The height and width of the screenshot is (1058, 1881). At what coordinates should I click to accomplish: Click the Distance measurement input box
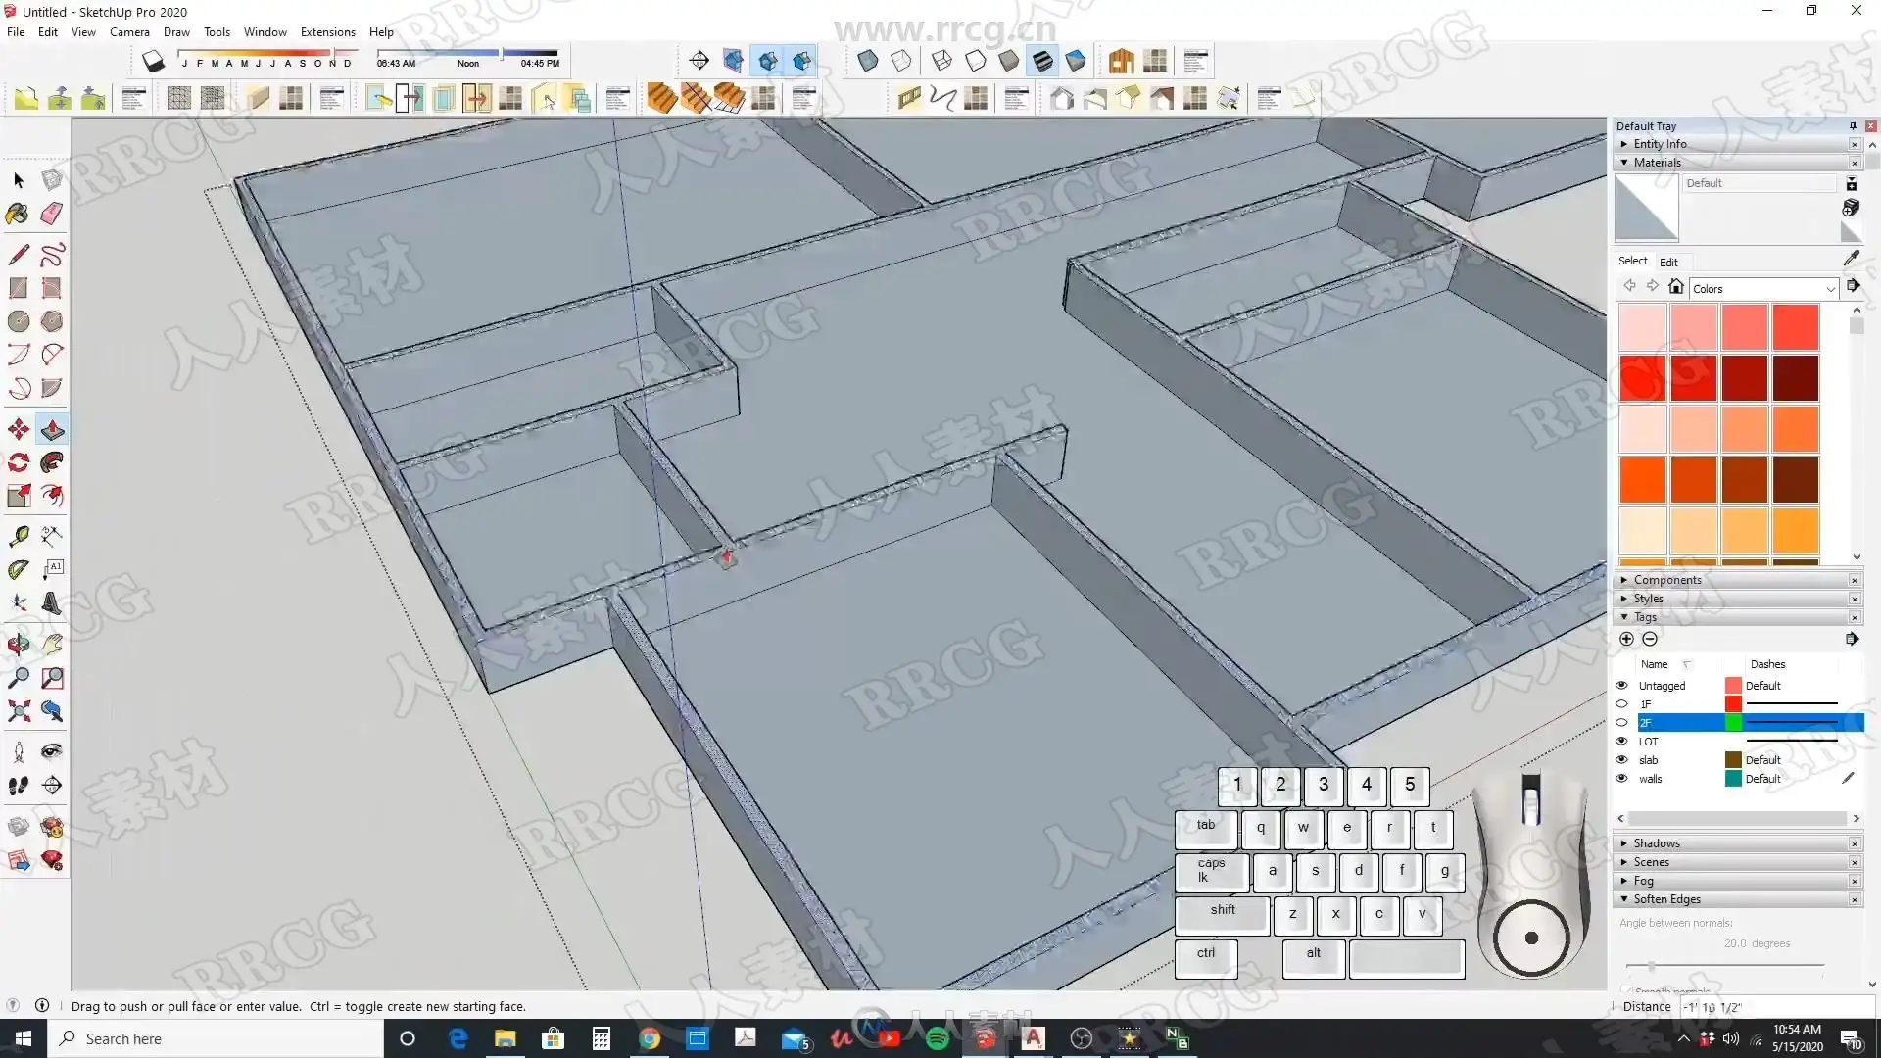(1775, 1007)
